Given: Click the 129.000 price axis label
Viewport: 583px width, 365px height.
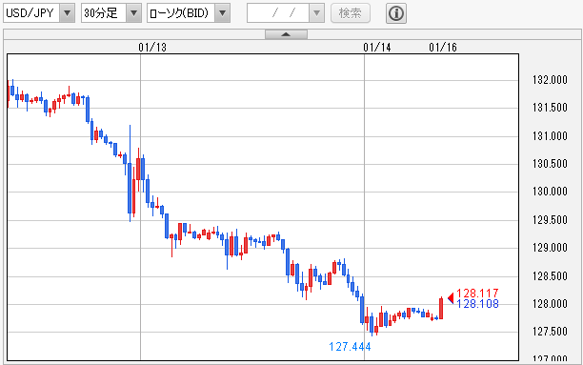Looking at the screenshot, I should pos(550,248).
